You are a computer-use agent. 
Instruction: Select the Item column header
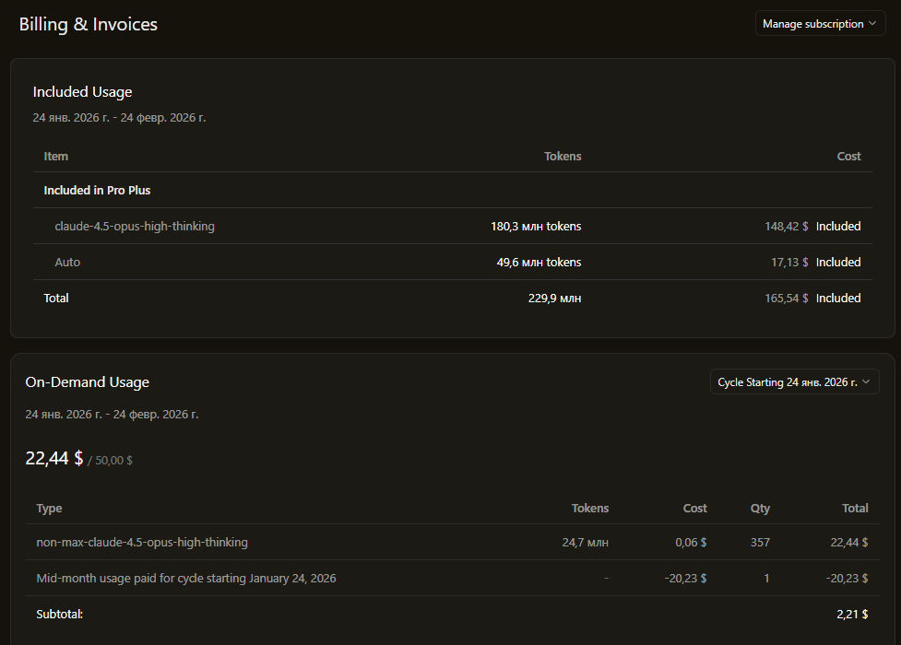(55, 157)
